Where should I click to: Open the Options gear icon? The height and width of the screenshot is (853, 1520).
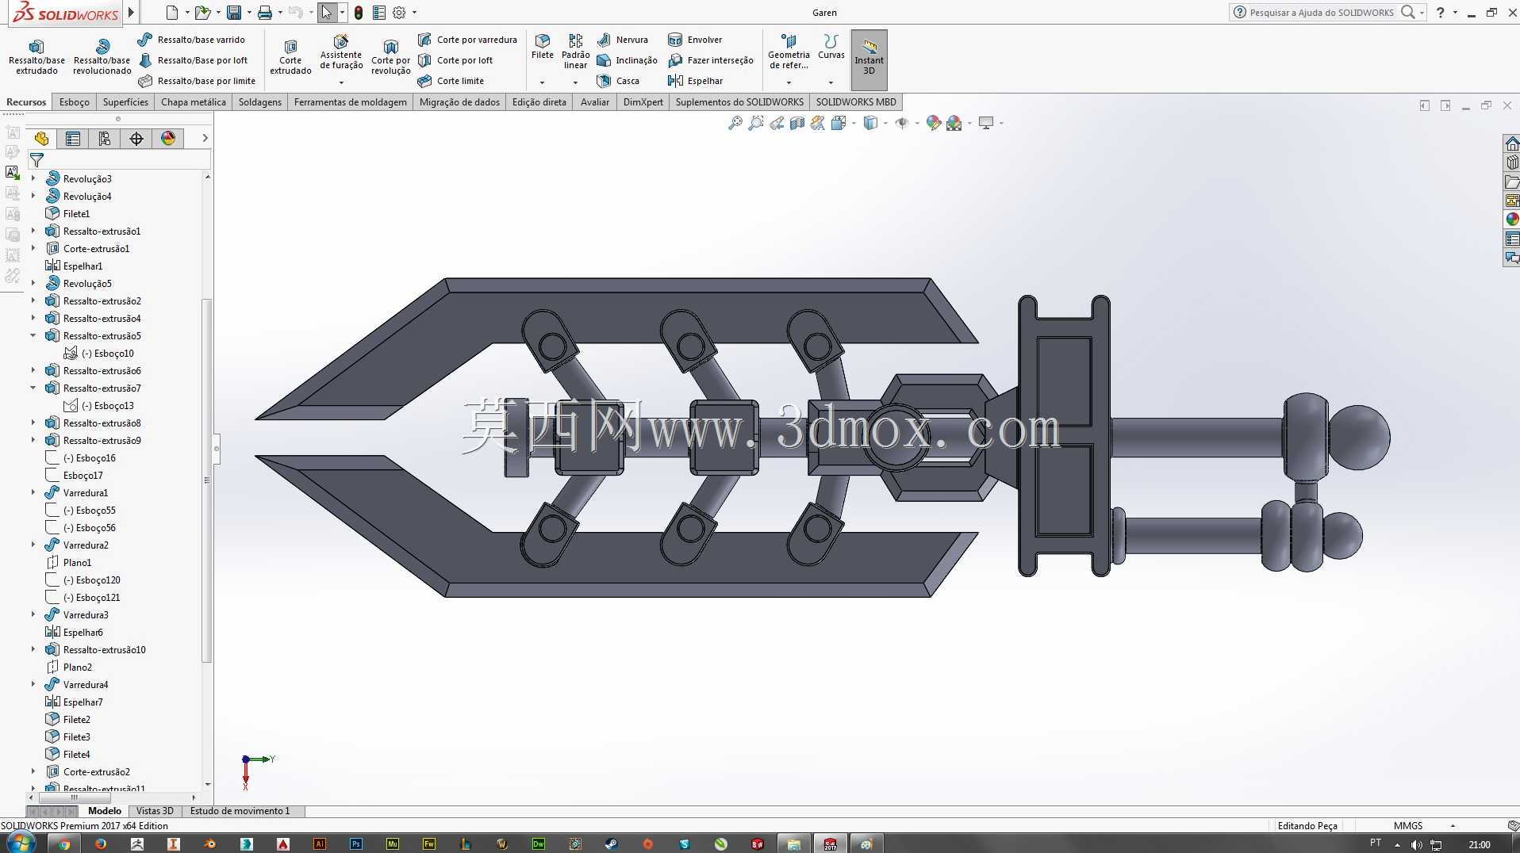coord(399,13)
